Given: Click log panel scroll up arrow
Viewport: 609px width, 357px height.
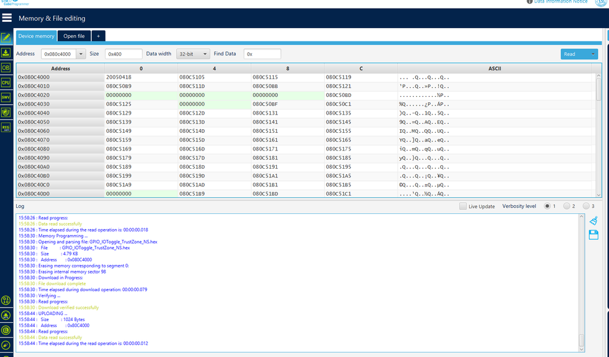Looking at the screenshot, I should pyautogui.click(x=582, y=216).
